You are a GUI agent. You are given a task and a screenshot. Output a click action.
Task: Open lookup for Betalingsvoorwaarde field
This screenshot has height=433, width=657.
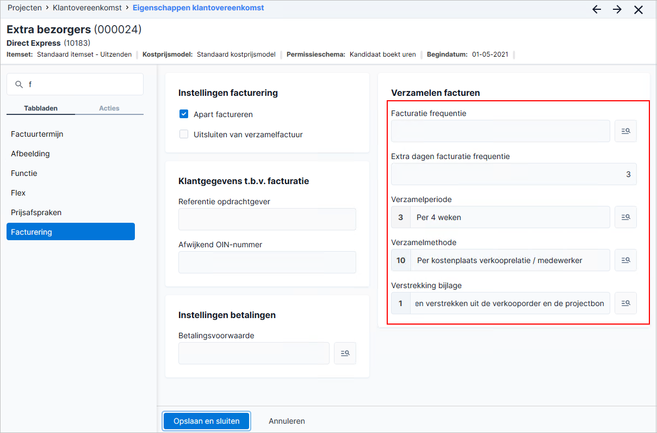pyautogui.click(x=345, y=353)
